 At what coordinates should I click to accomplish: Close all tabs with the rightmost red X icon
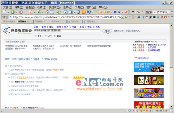click(126, 12)
